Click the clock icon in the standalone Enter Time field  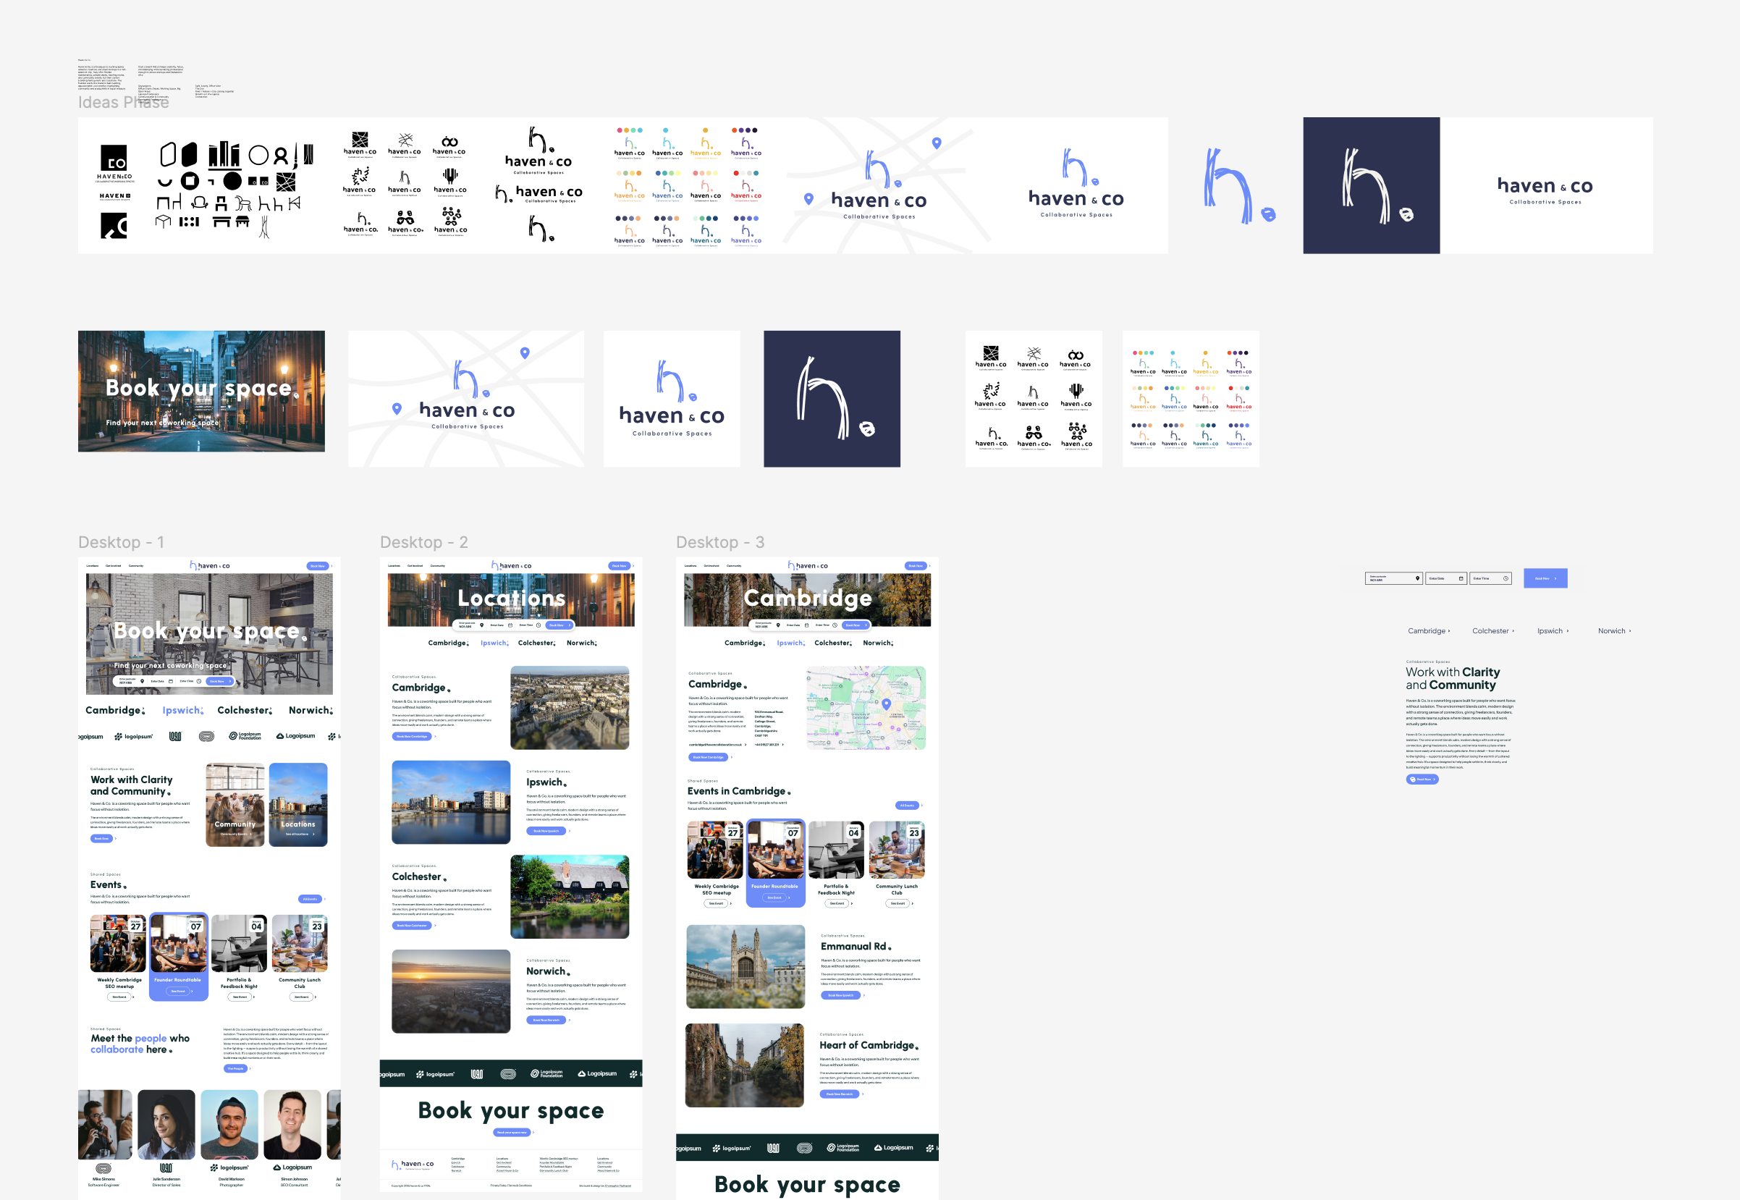1505,578
